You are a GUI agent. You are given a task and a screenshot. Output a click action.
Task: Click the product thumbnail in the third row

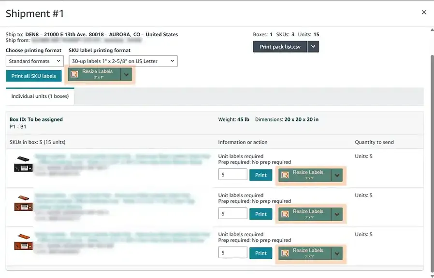[x=23, y=242]
